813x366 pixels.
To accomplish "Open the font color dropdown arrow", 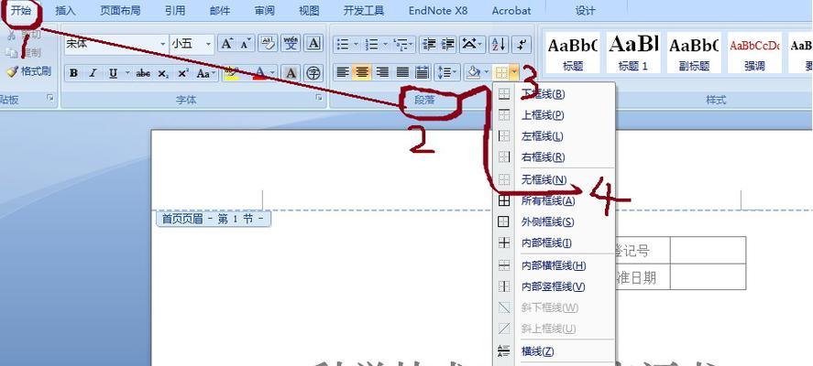I will point(273,73).
